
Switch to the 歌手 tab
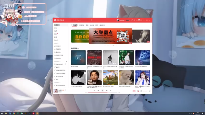(97, 25)
